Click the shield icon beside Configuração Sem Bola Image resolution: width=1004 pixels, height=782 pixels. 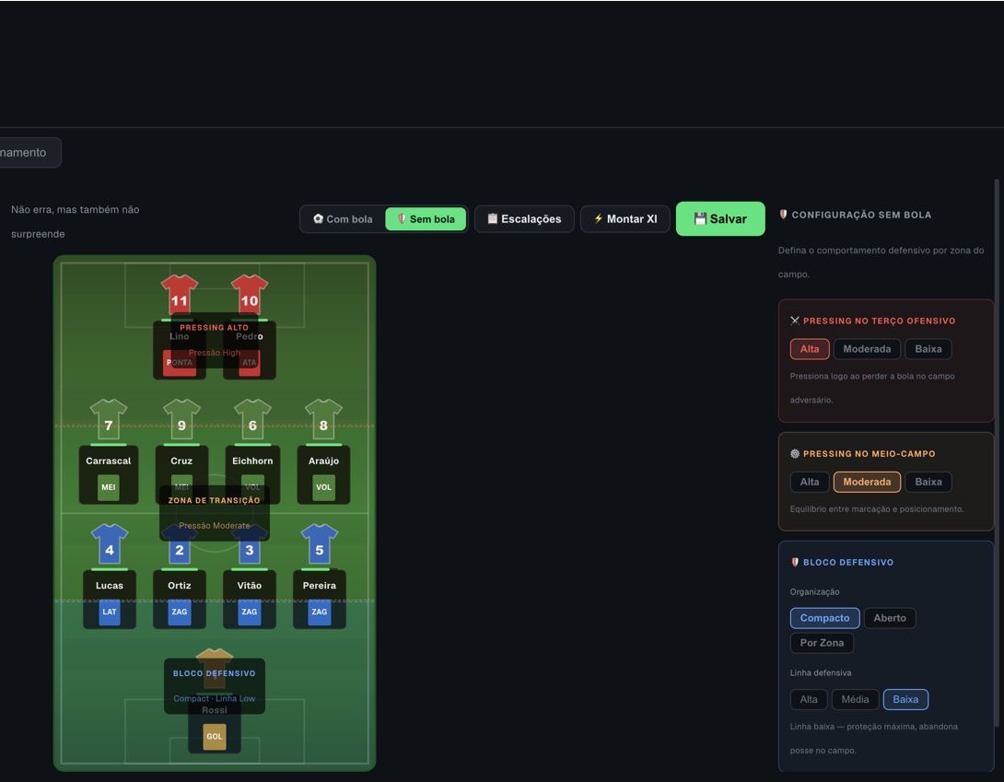coord(783,215)
